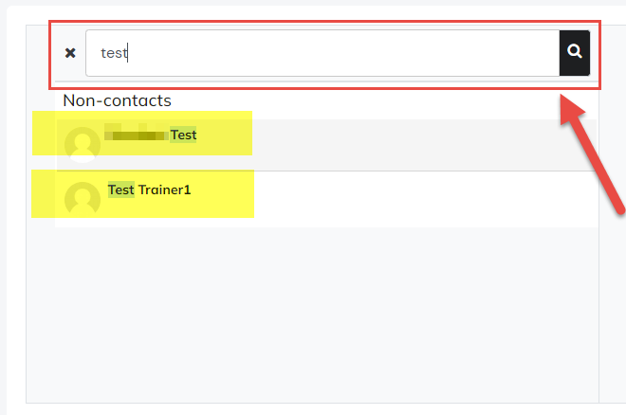Select the first result name ending in Test

coord(151,135)
